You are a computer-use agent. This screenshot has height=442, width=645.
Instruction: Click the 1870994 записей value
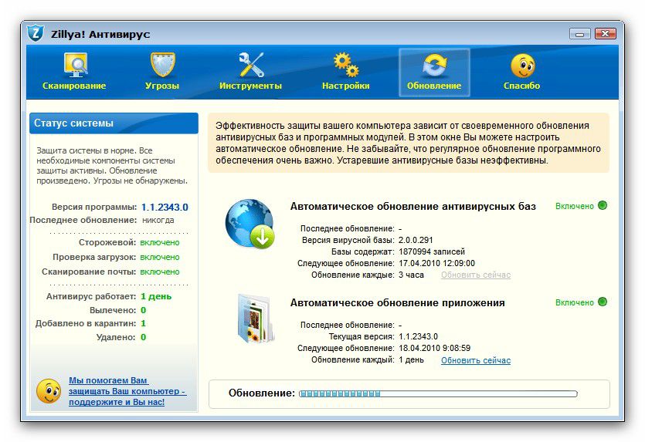[x=432, y=251]
